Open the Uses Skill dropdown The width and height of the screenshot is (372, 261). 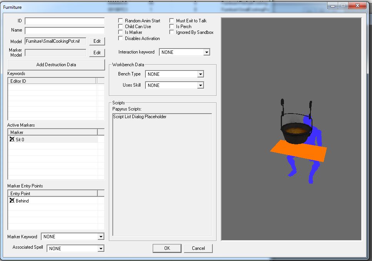tap(200, 85)
